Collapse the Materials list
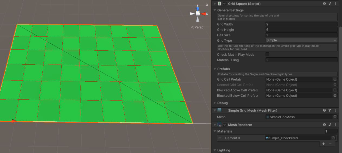The height and width of the screenshot is (153, 342). tap(215, 131)
